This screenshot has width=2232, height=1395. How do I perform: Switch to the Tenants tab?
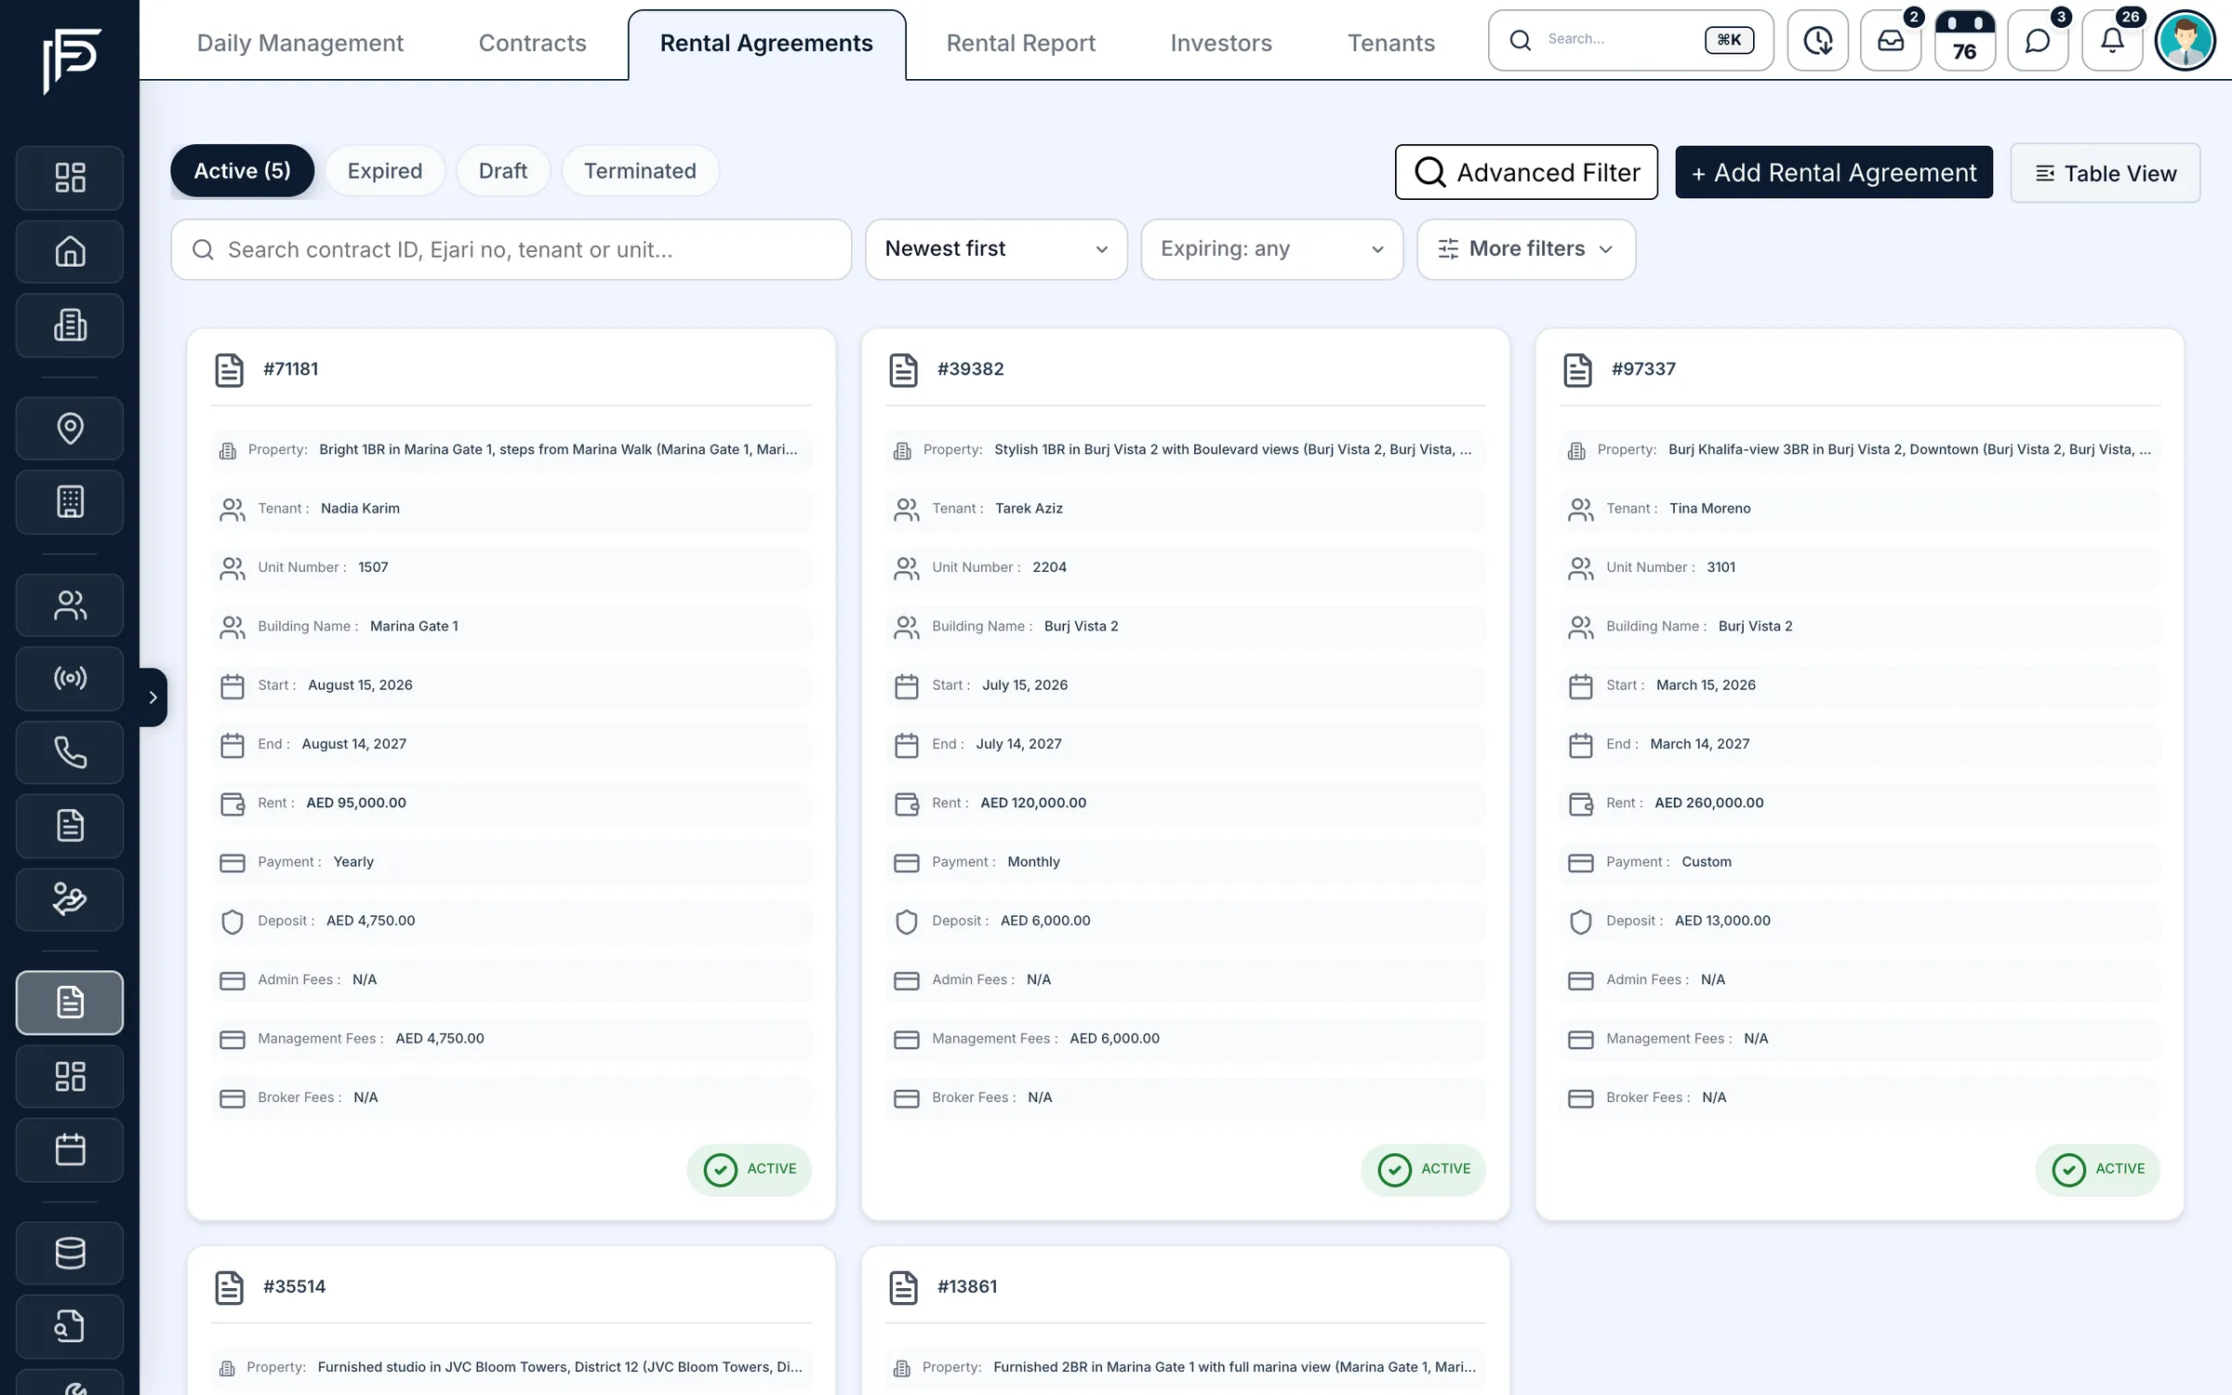point(1390,43)
